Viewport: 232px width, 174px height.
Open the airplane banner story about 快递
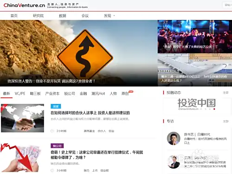click(x=195, y=70)
